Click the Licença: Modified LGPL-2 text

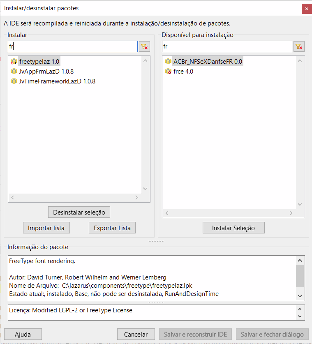71,310
